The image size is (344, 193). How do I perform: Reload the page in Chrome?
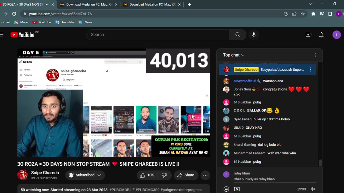14,14
